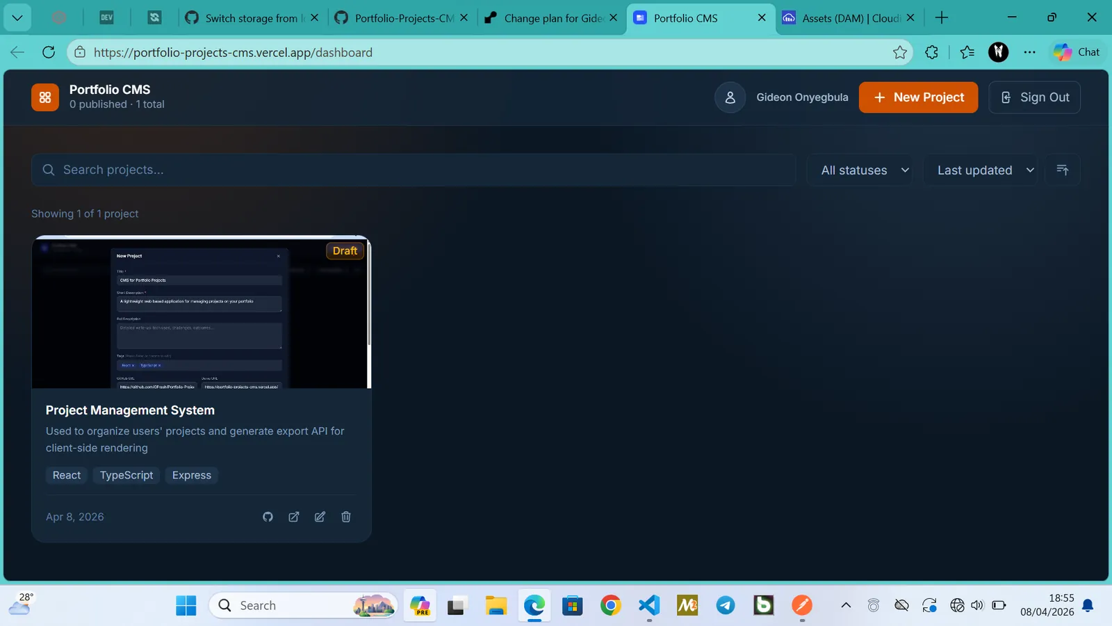Open the project's GitHub repository icon
Image resolution: width=1112 pixels, height=626 pixels.
click(x=268, y=517)
